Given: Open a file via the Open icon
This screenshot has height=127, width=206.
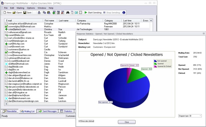Looking at the screenshot, I should (14, 13).
